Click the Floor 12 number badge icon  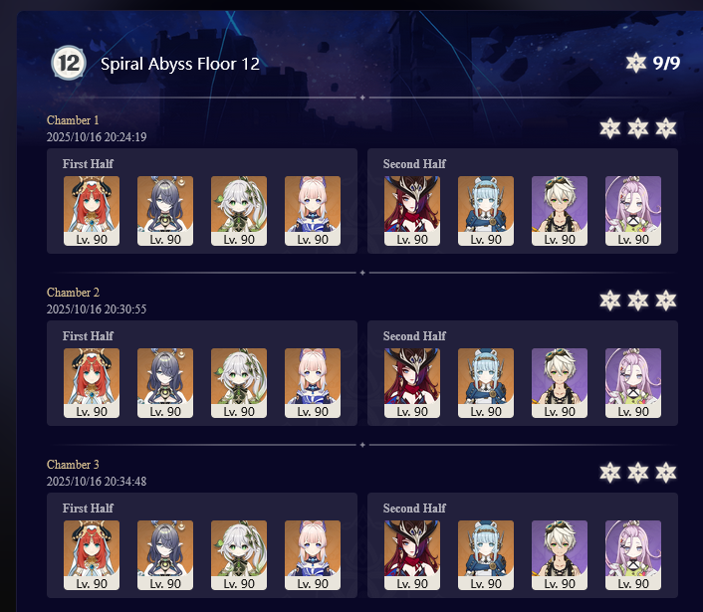pyautogui.click(x=68, y=63)
